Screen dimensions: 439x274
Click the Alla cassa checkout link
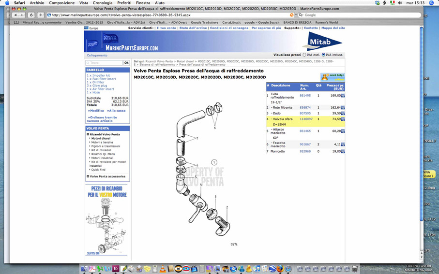coord(116,111)
